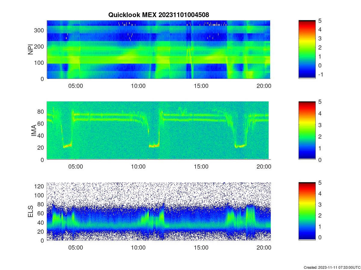Click the IMA spectrogram plot area
The image size is (361, 270).
click(158, 130)
